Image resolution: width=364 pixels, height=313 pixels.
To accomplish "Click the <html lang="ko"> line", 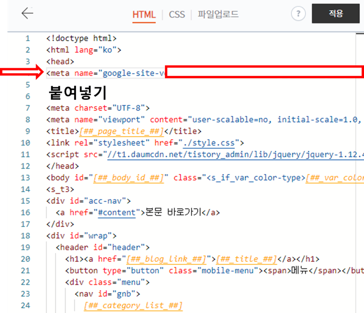I will coord(84,50).
